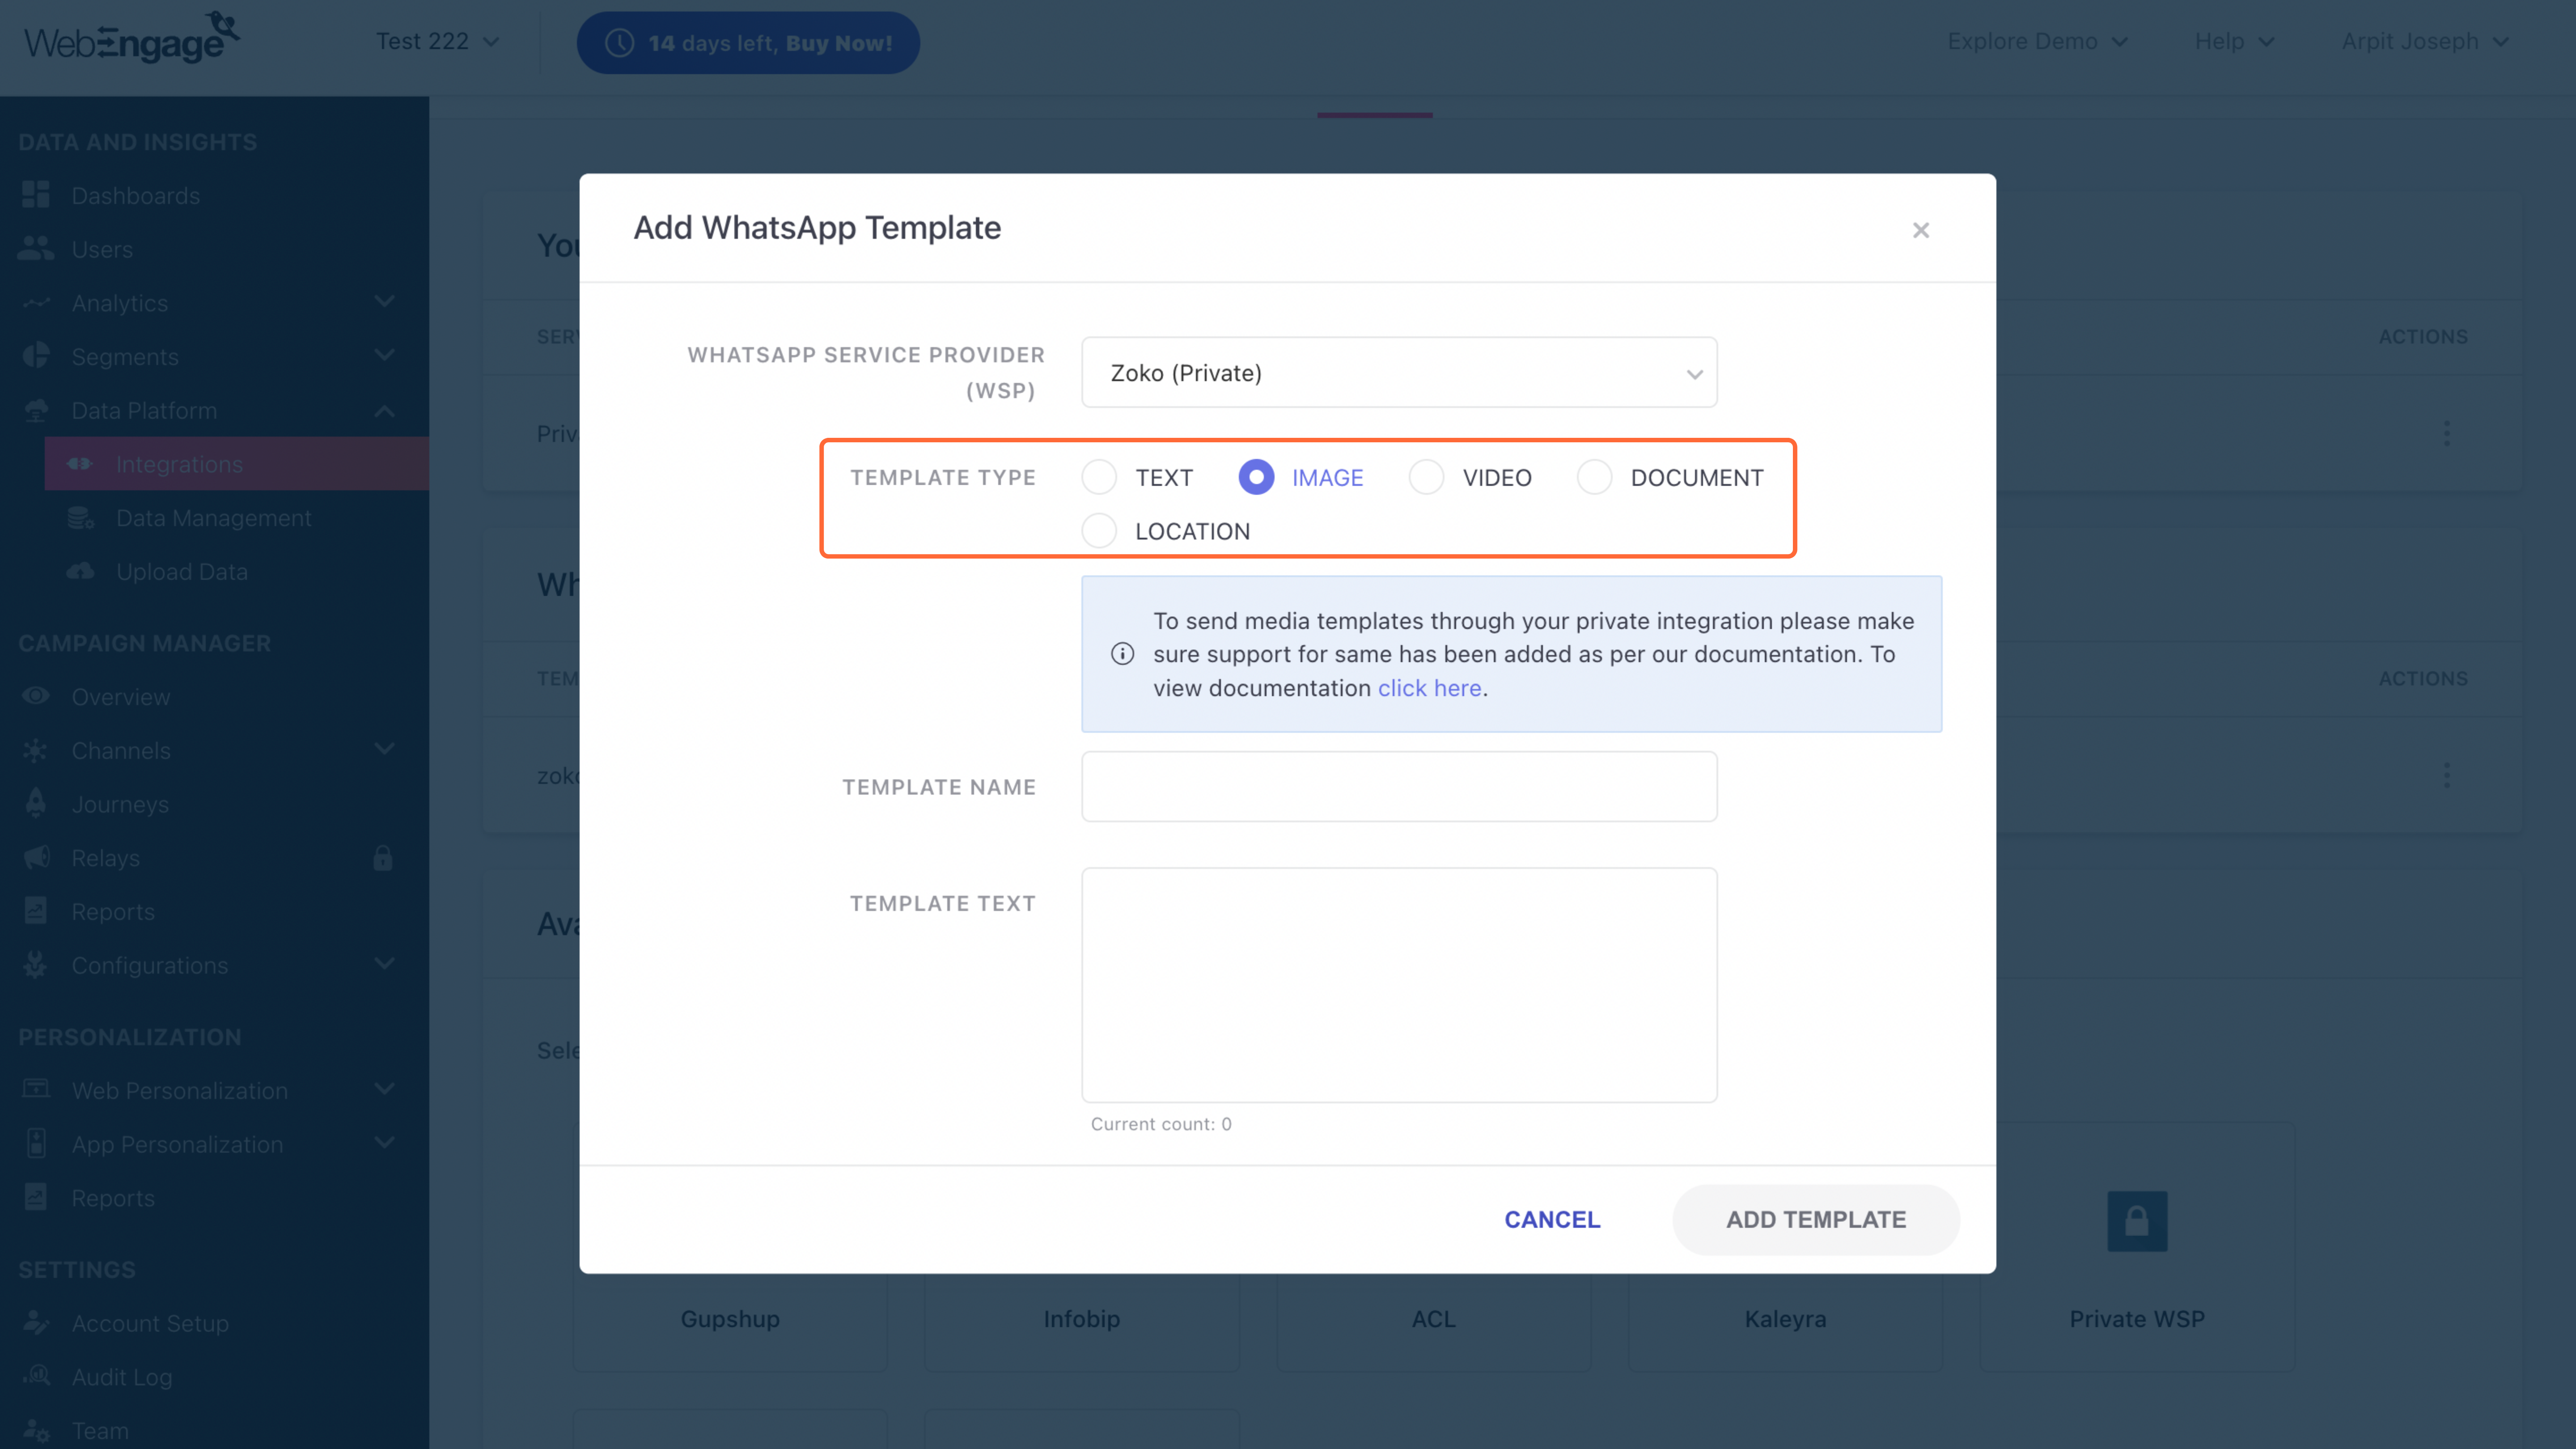Image resolution: width=2576 pixels, height=1449 pixels.
Task: Open the WhatsApp Service Provider dropdown
Action: click(1399, 372)
